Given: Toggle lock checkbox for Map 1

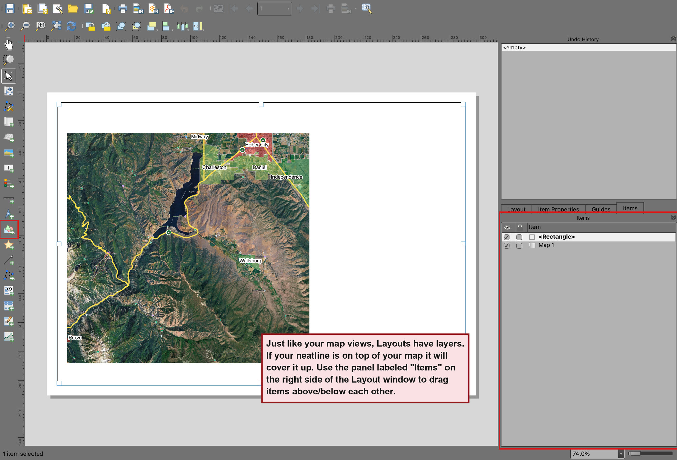Looking at the screenshot, I should pyautogui.click(x=519, y=246).
